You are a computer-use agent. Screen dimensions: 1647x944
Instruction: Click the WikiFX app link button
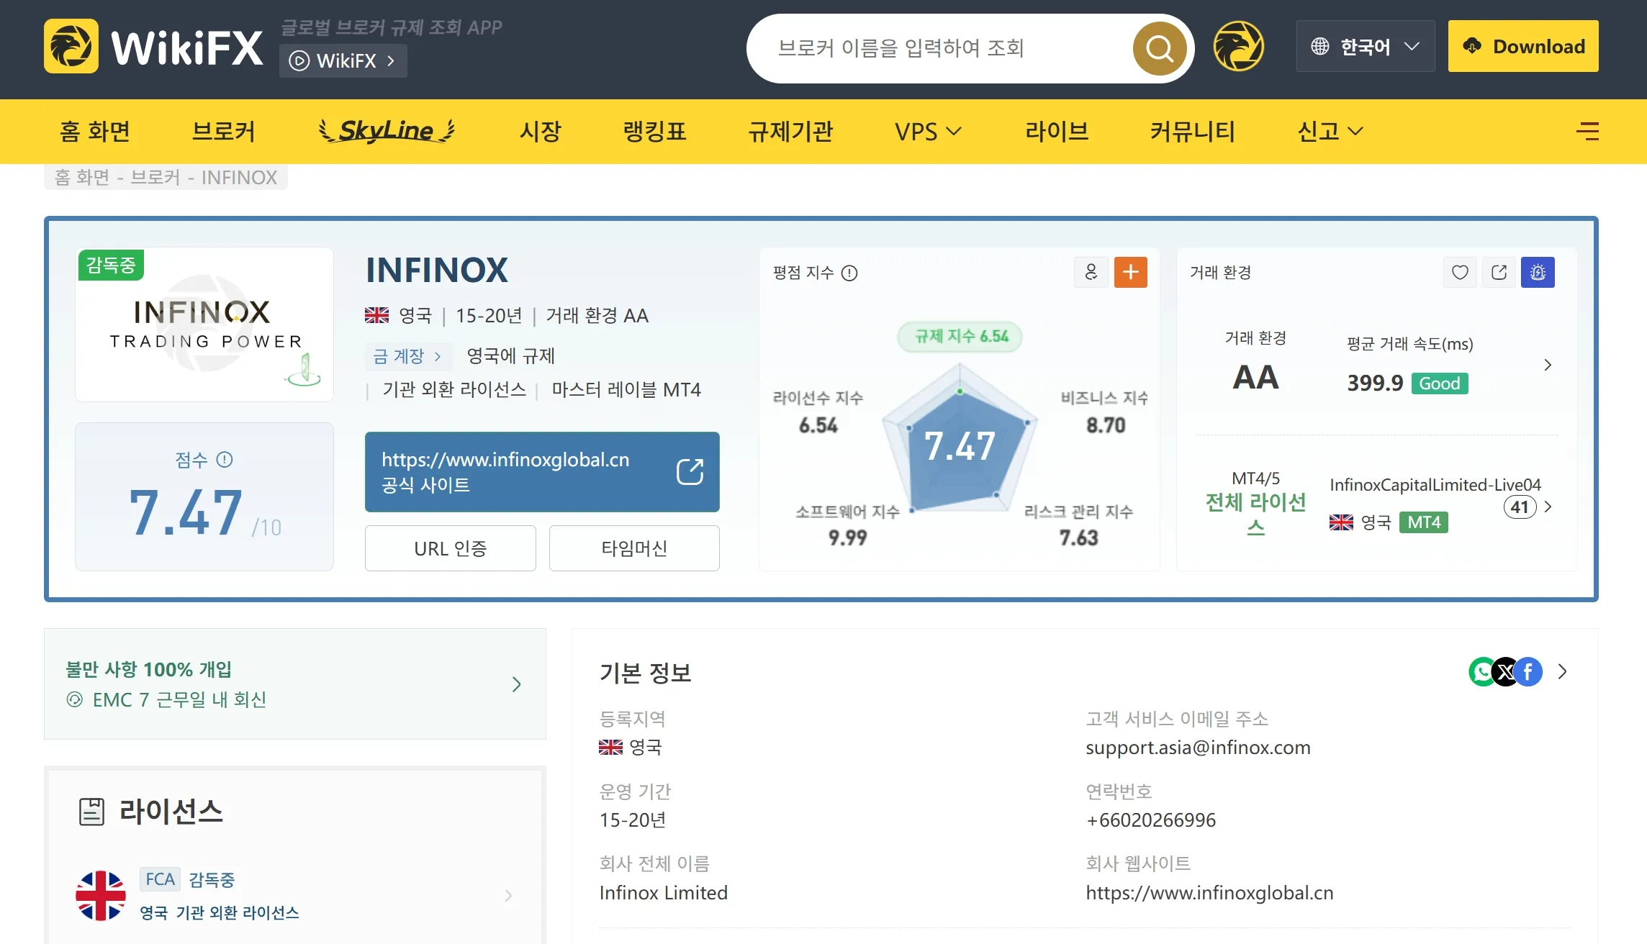click(343, 60)
